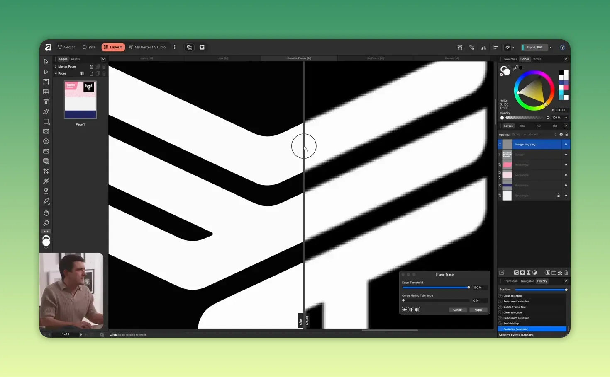Choose the Picture Frame Rectangle tool
Image resolution: width=610 pixels, height=377 pixels.
pos(46,131)
